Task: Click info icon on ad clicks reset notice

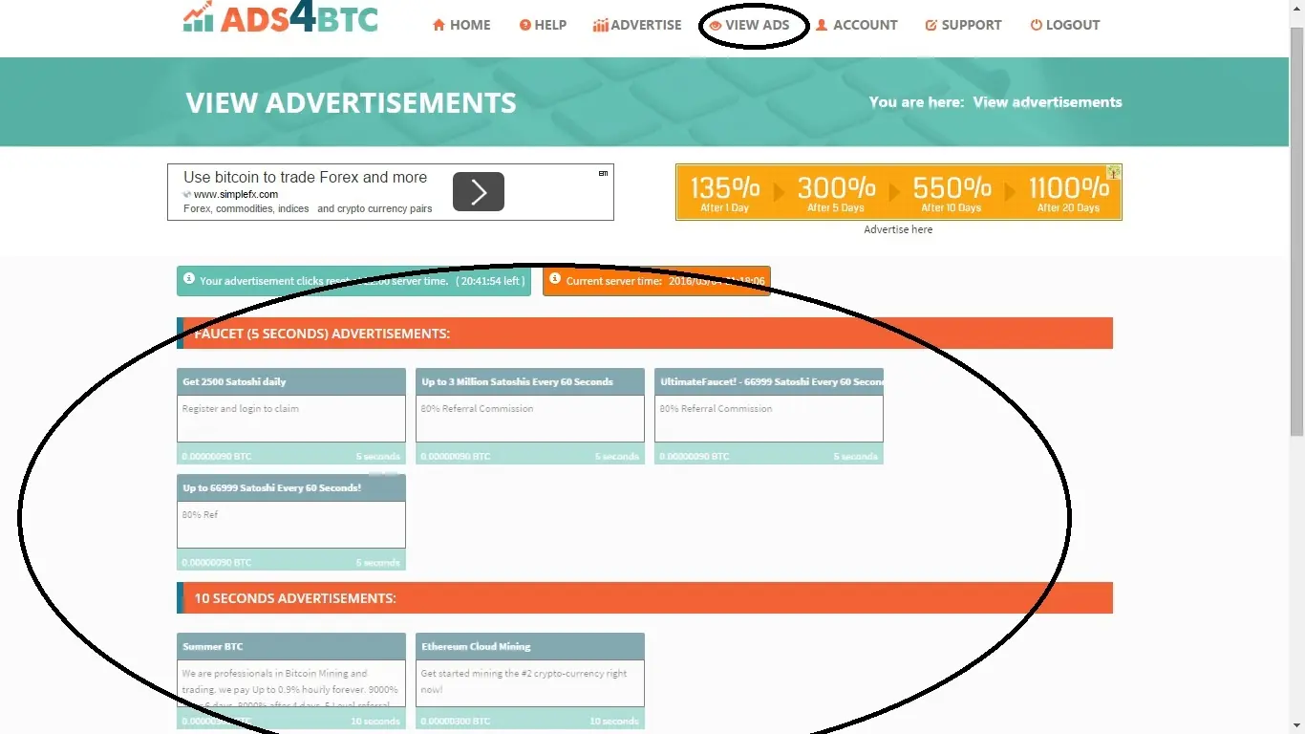Action: 189,280
